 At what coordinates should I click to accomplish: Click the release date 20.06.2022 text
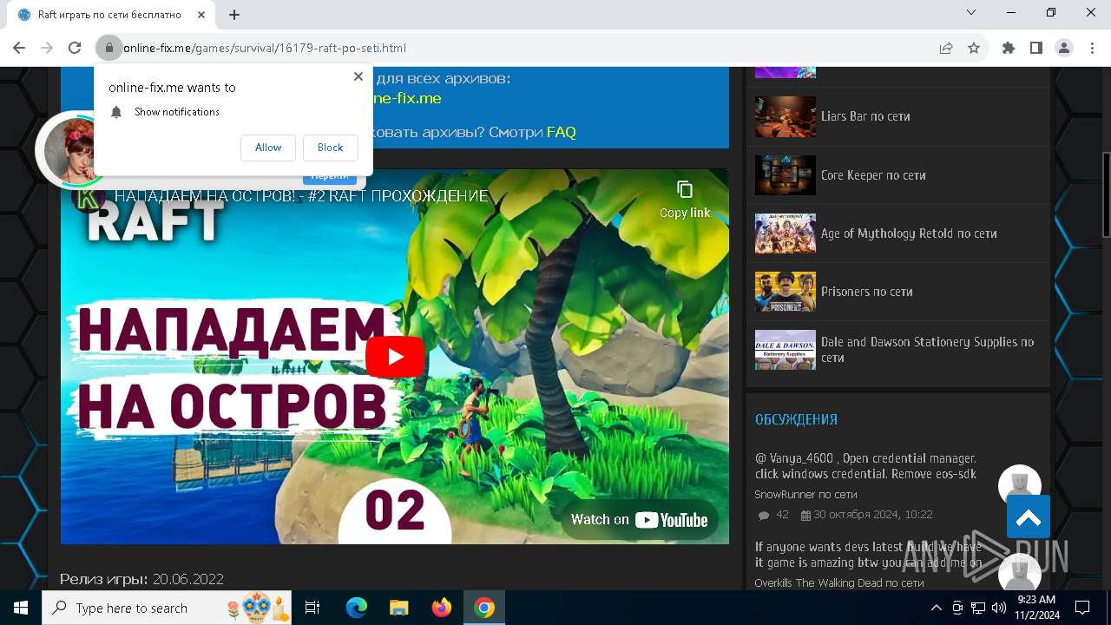[x=188, y=579]
